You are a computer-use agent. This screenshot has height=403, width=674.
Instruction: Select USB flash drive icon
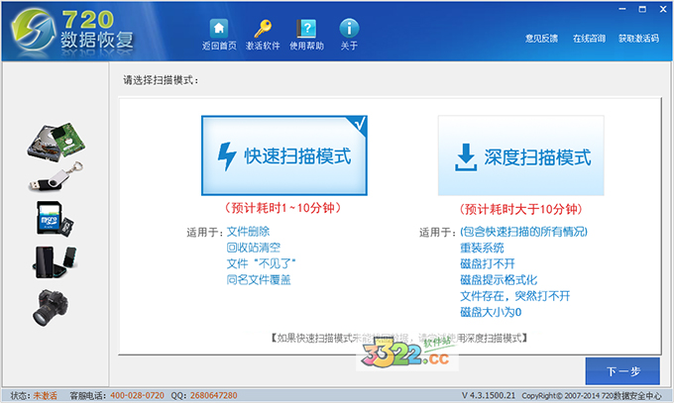pyautogui.click(x=56, y=176)
